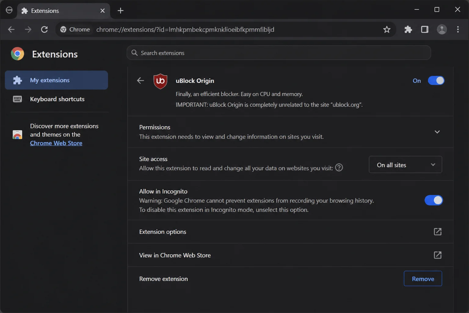Navigate forward in browser history

pos(28,29)
